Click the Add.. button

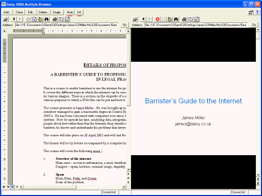(7, 12)
